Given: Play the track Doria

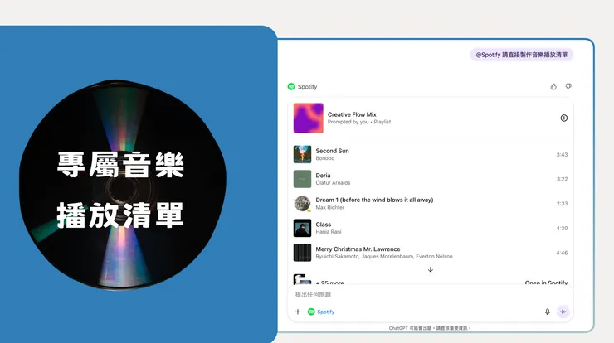Looking at the screenshot, I should click(x=323, y=175).
